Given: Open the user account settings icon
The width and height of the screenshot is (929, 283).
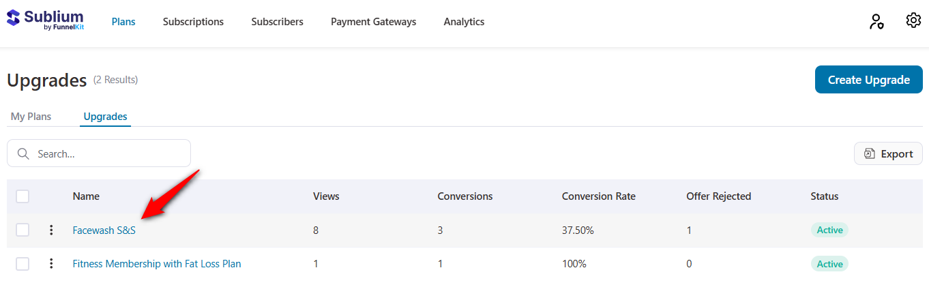Looking at the screenshot, I should click(x=876, y=22).
